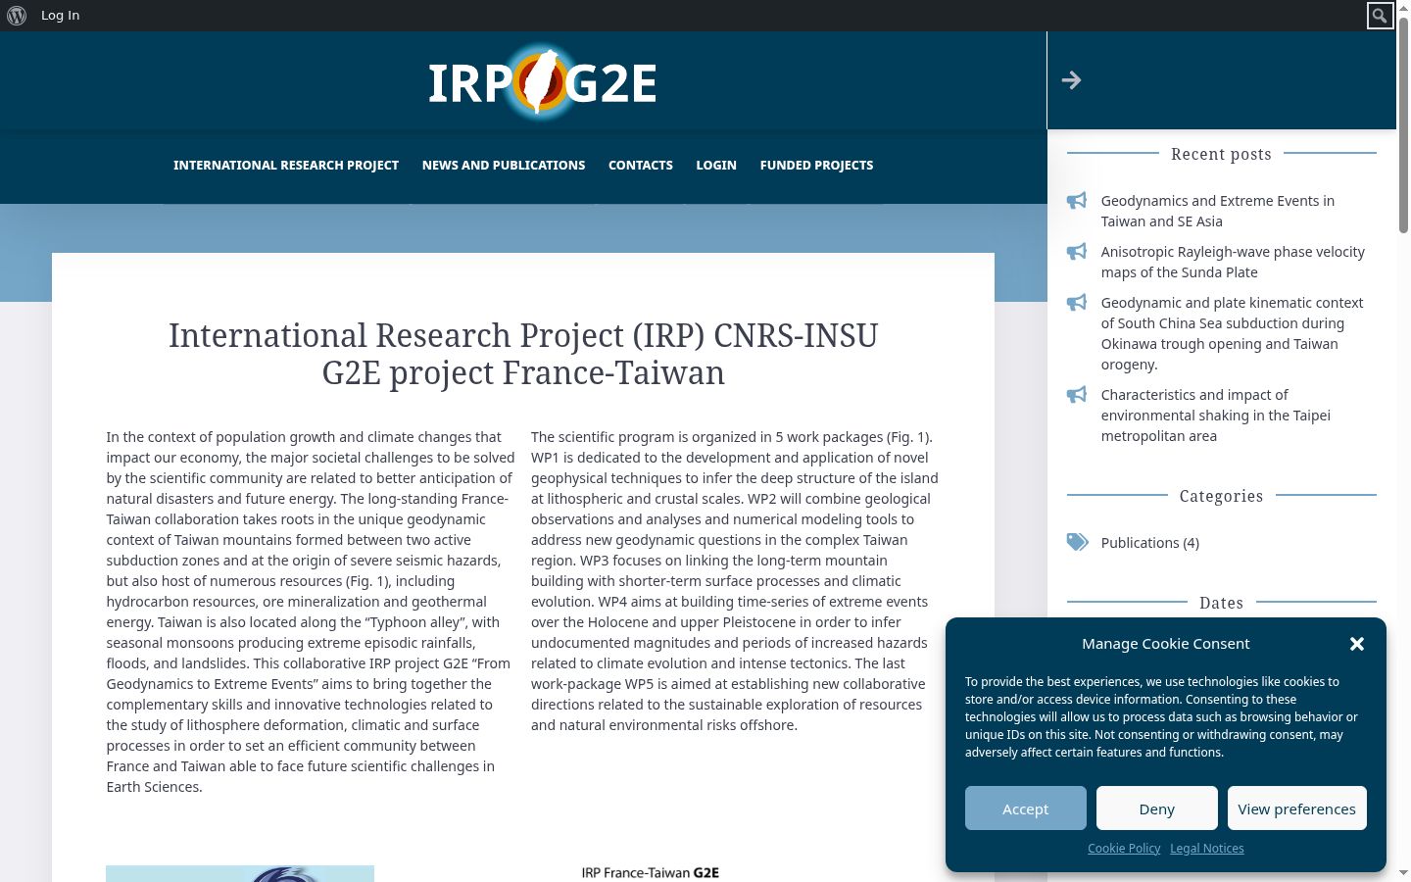Open the Legal Notices link
1411x882 pixels.
(1207, 849)
